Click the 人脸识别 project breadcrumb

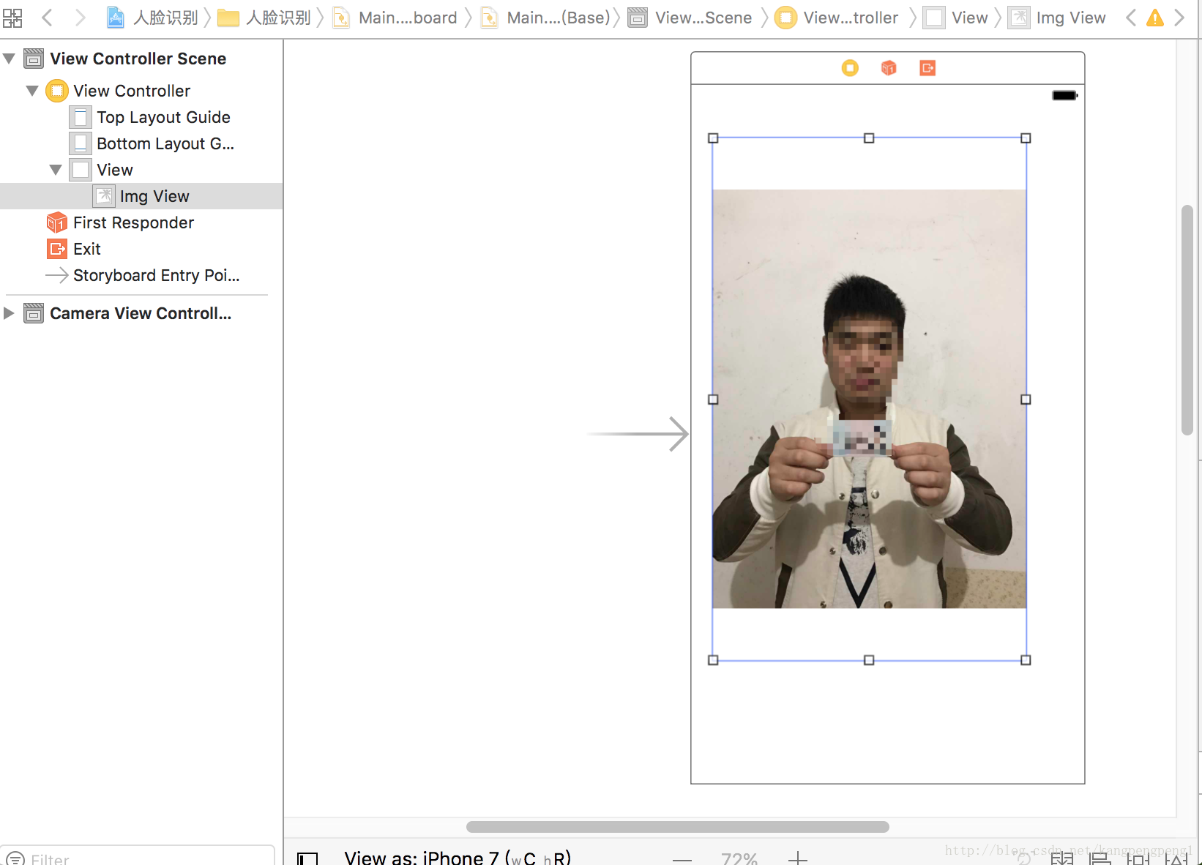click(x=153, y=18)
